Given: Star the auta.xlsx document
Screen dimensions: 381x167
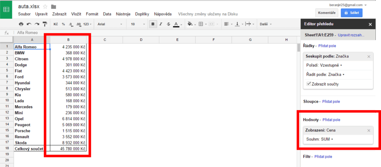Looking at the screenshot, I should [x=45, y=7].
